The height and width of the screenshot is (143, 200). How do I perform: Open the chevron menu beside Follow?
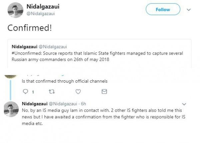tap(189, 10)
